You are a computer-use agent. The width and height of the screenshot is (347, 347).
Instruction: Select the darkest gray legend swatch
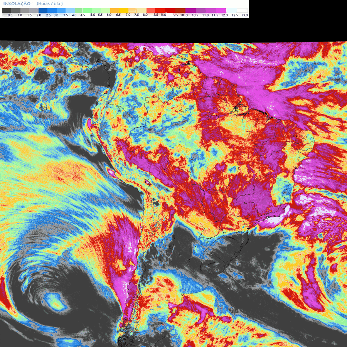pyautogui.click(x=7, y=10)
